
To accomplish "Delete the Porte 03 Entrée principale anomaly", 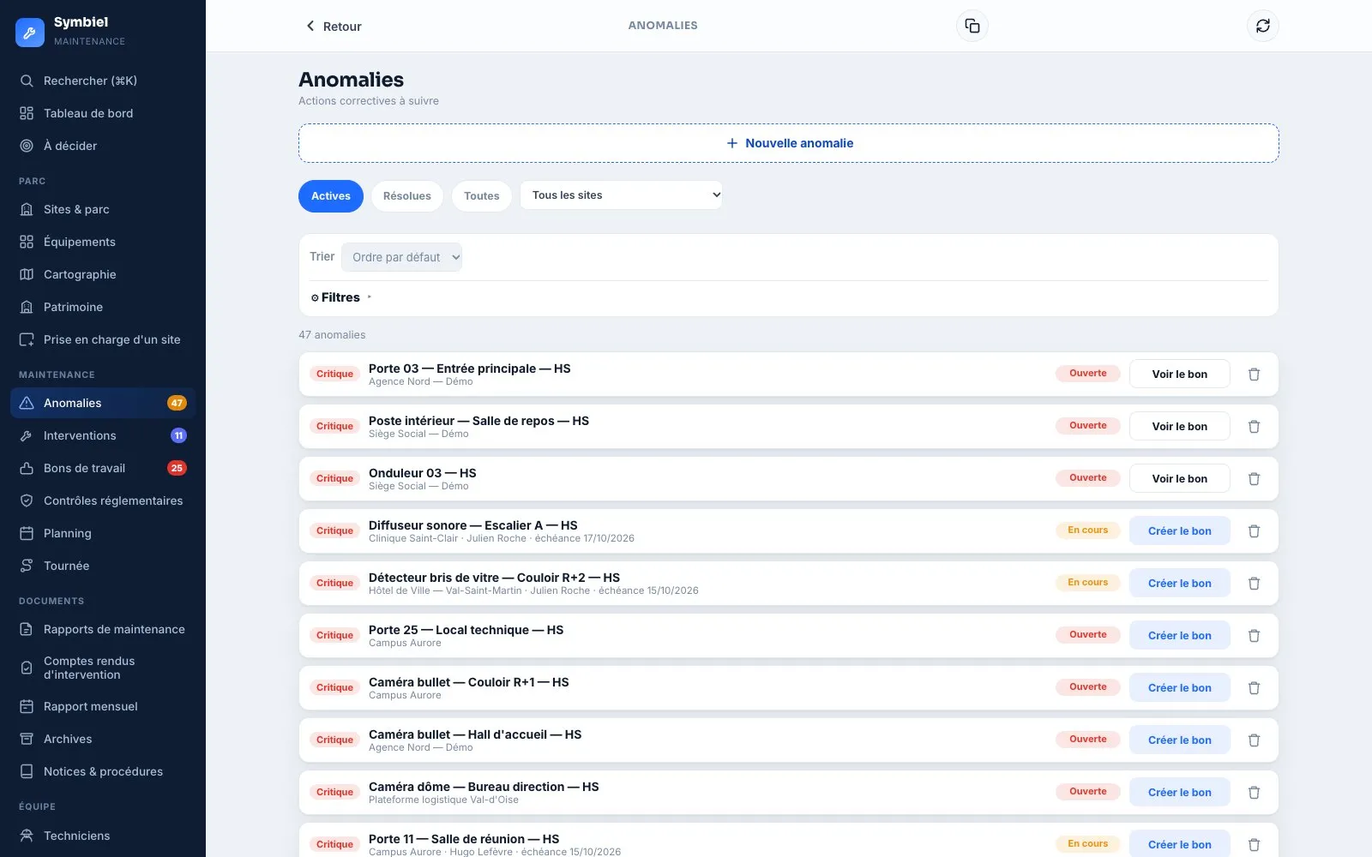I will coord(1254,375).
